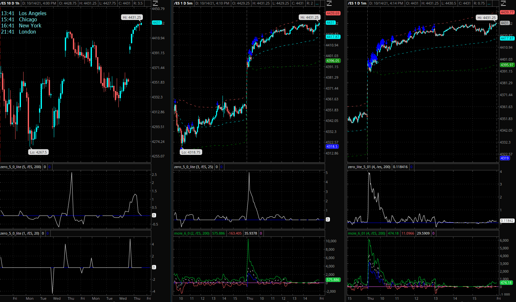516x302 pixels.
Task: Click the /ES 1 D 5m chart title
Action: 184,3
